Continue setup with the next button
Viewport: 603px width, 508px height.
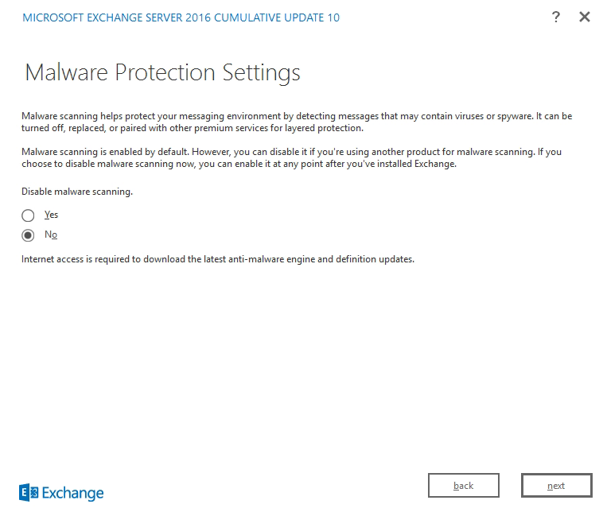click(557, 485)
